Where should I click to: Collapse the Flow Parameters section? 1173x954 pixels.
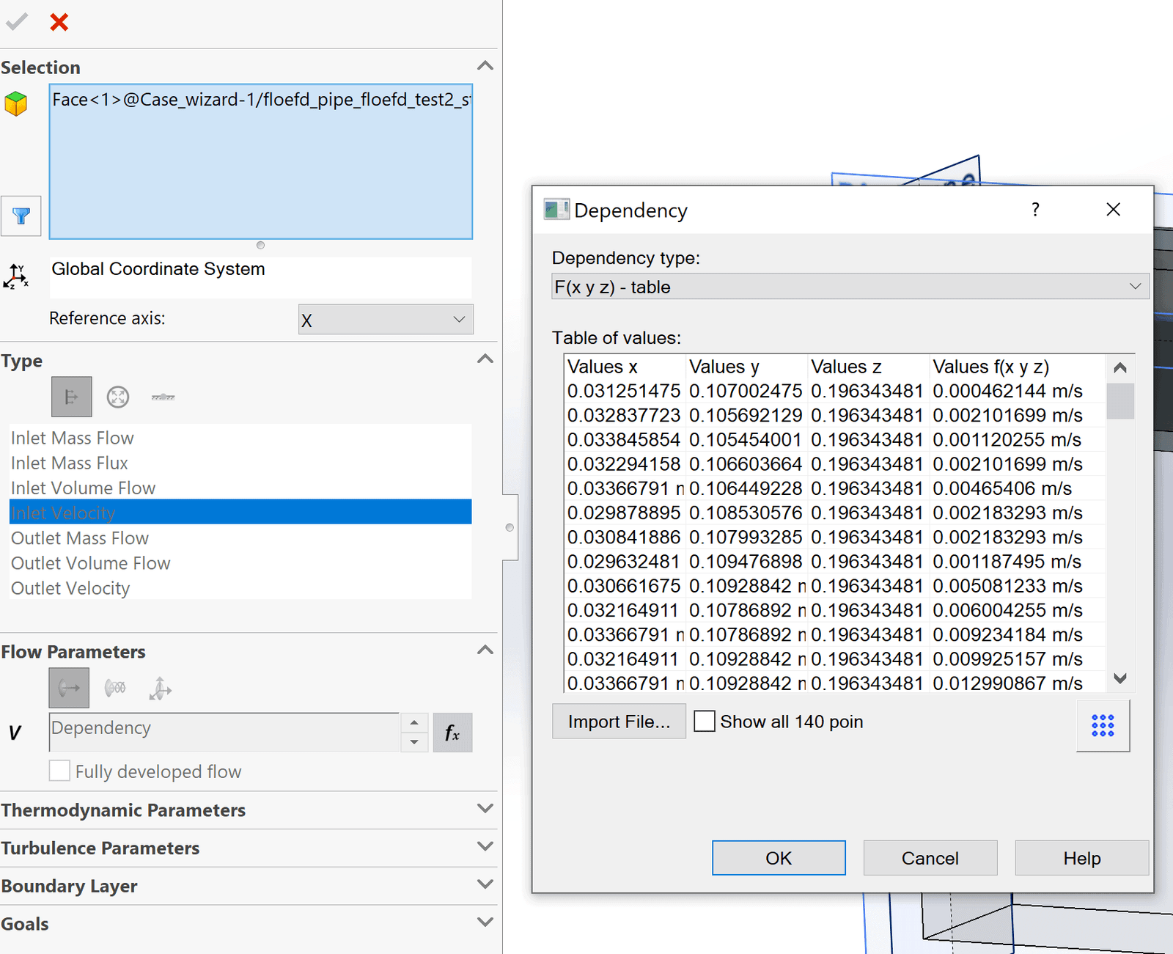(485, 650)
